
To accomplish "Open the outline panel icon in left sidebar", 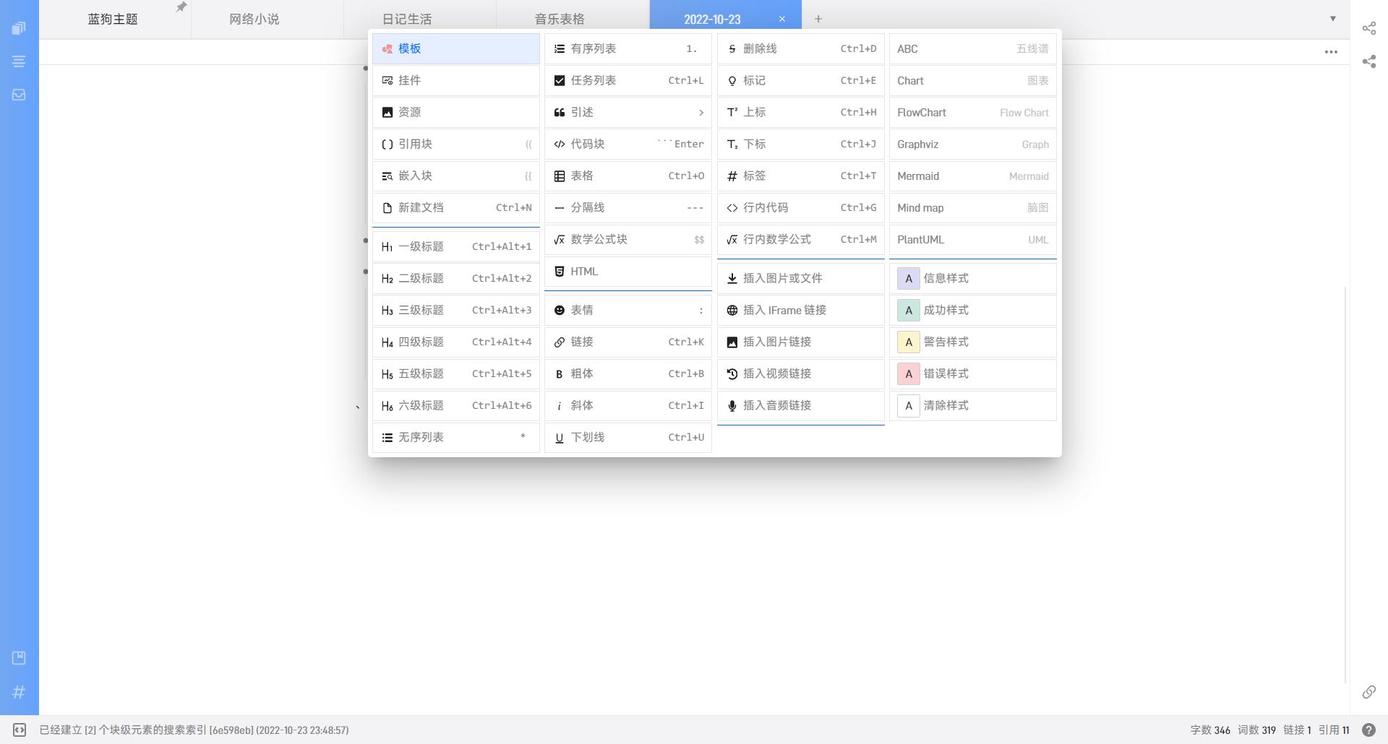I will click(19, 61).
